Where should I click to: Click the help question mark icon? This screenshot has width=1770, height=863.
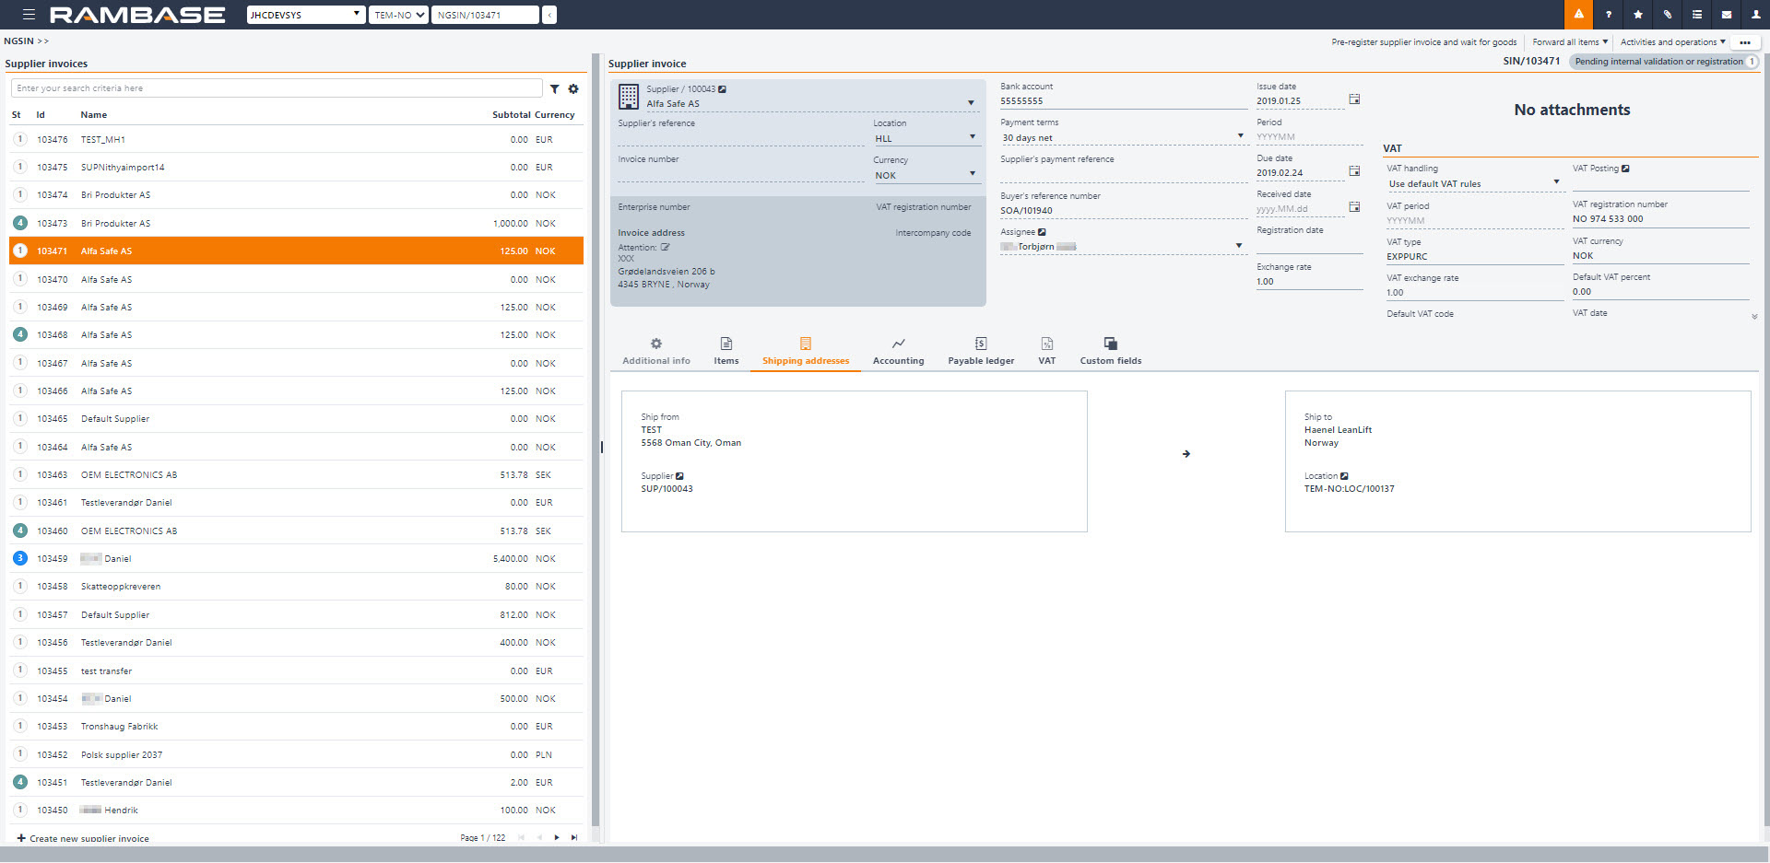[x=1609, y=15]
